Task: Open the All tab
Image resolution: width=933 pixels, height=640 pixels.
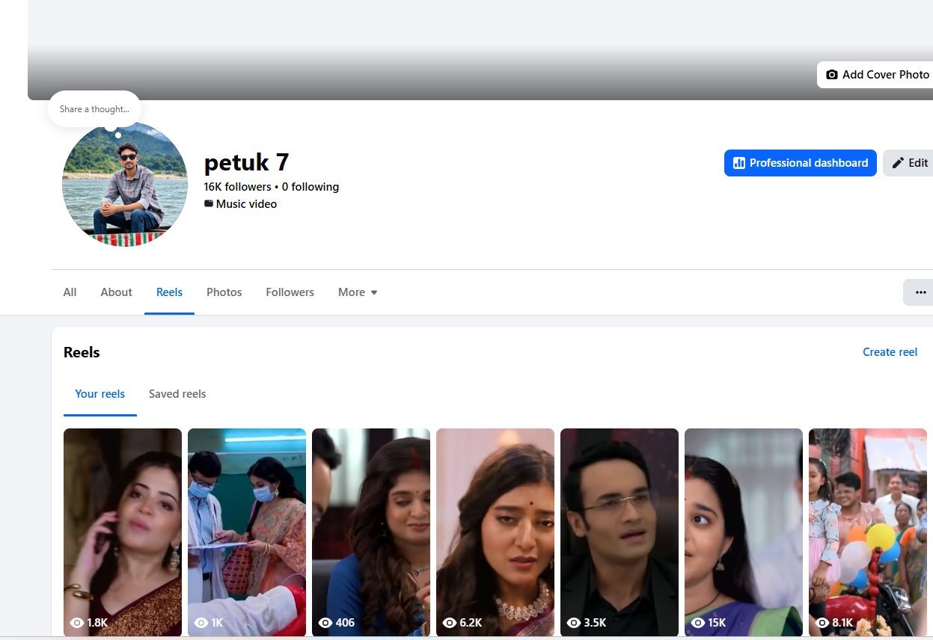Action: (70, 292)
